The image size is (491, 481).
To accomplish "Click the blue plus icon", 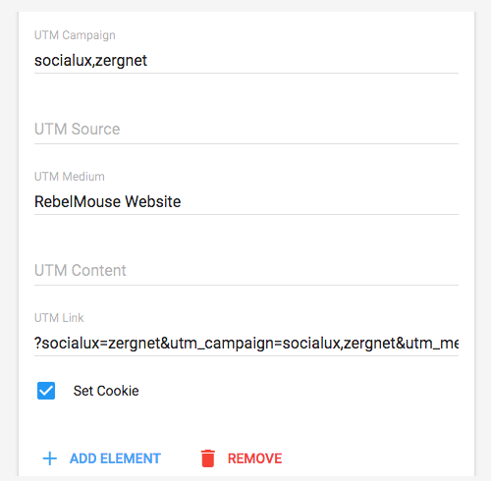I will [50, 458].
